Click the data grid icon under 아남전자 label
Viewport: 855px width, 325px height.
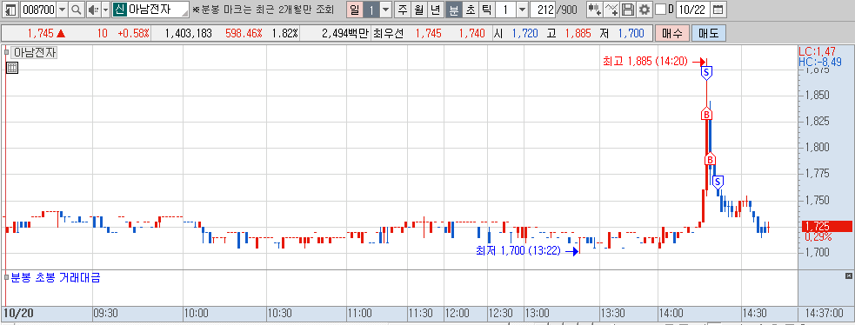pyautogui.click(x=12, y=68)
